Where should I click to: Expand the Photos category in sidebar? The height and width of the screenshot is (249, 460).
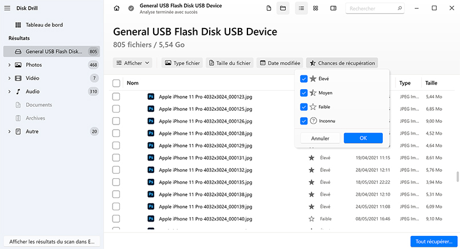[10, 65]
